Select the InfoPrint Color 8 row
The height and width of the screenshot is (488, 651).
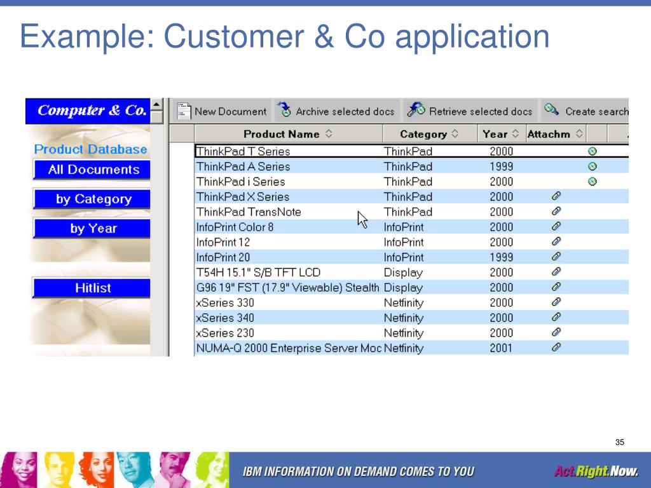[411, 227]
